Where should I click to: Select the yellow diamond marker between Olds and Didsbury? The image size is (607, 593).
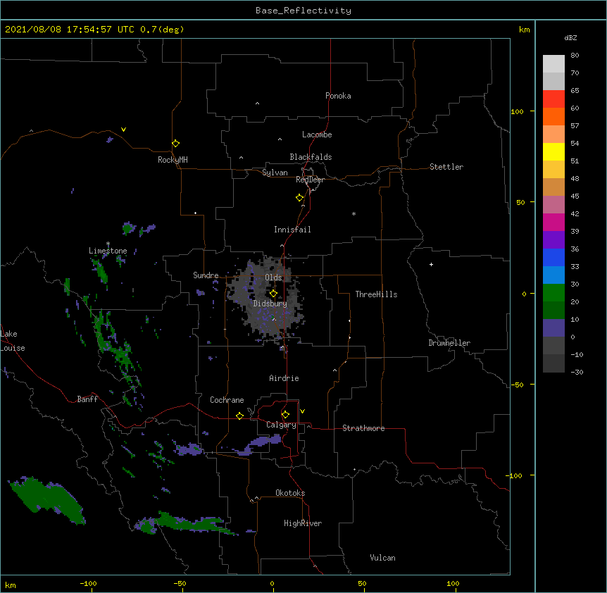(x=273, y=293)
